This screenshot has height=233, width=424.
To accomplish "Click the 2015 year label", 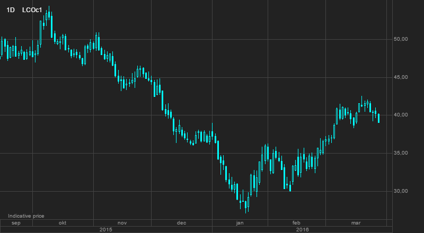I will pos(106,230).
